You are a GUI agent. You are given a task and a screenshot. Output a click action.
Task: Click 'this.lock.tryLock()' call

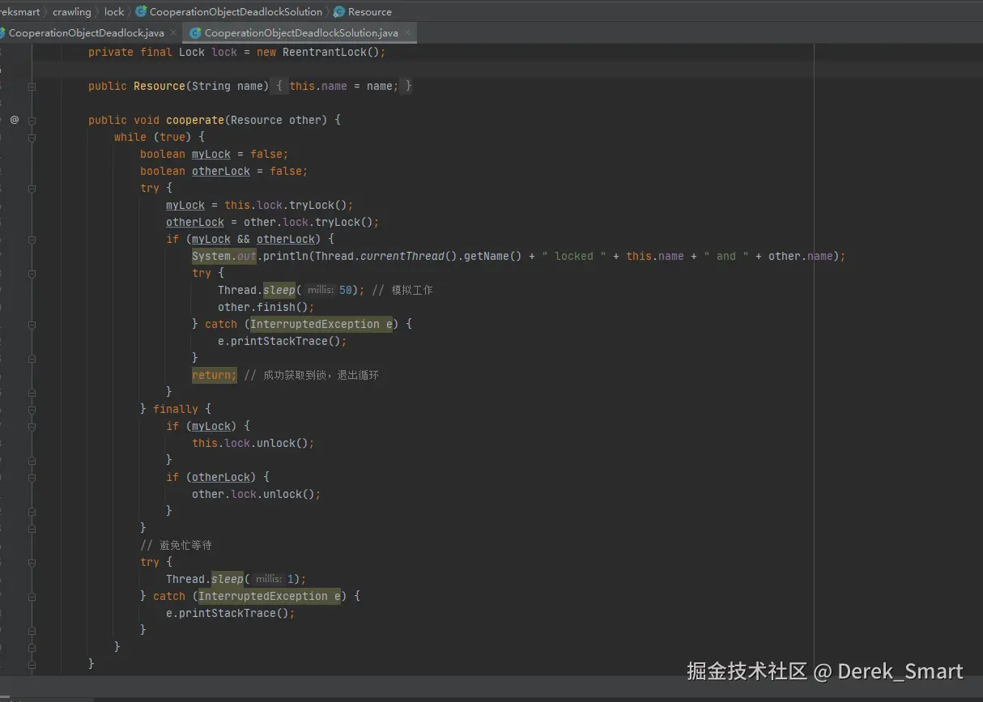(286, 205)
